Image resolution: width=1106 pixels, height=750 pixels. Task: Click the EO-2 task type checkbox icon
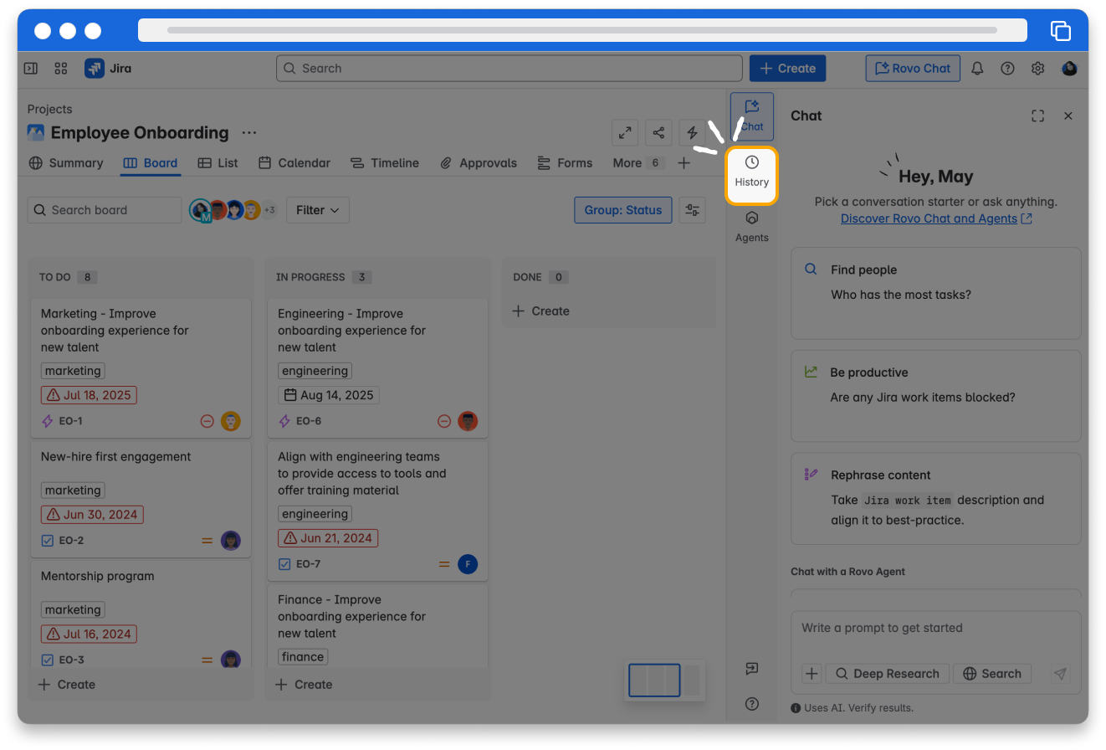tap(48, 541)
